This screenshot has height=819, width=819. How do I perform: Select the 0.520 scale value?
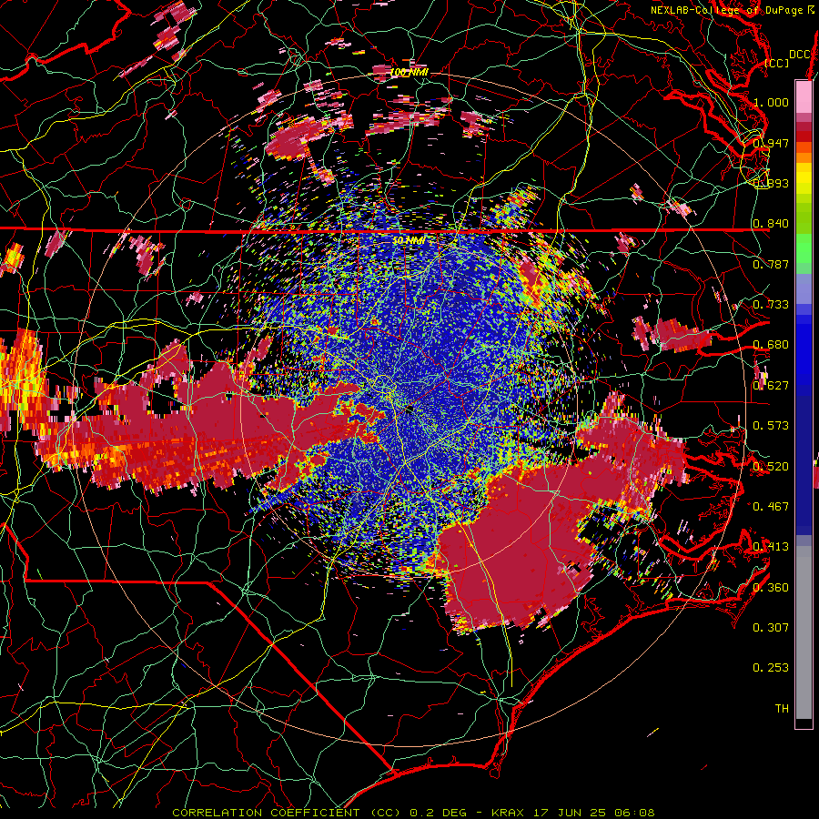point(771,466)
